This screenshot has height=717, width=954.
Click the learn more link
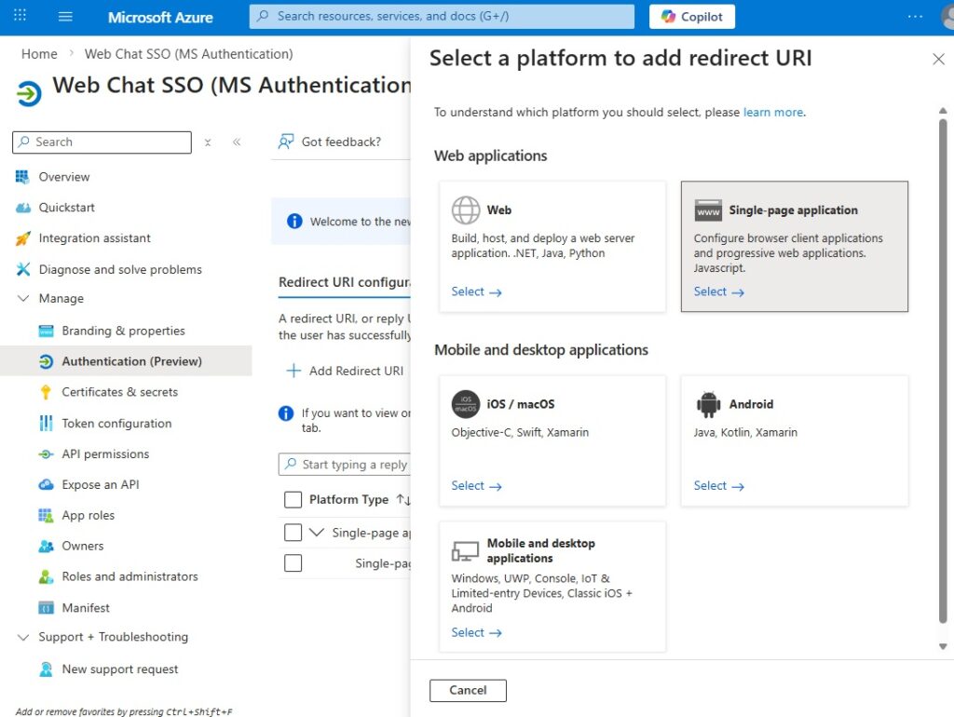point(772,113)
